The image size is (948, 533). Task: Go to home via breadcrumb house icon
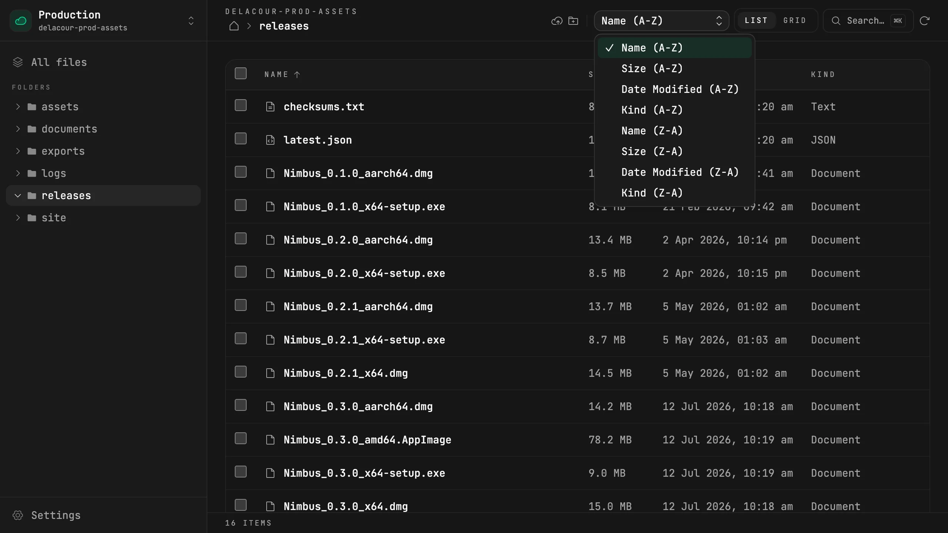[234, 26]
